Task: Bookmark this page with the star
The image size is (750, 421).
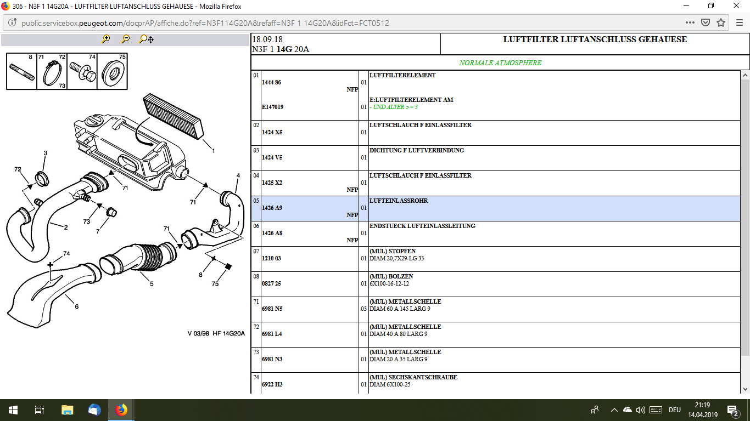Action: [721, 23]
